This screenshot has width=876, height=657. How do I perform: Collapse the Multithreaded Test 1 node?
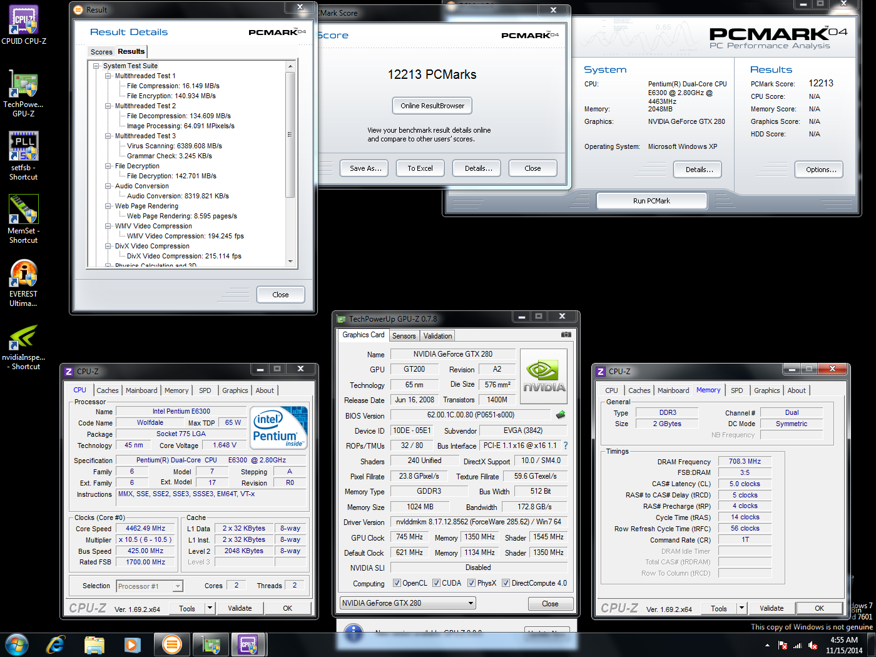click(x=108, y=76)
